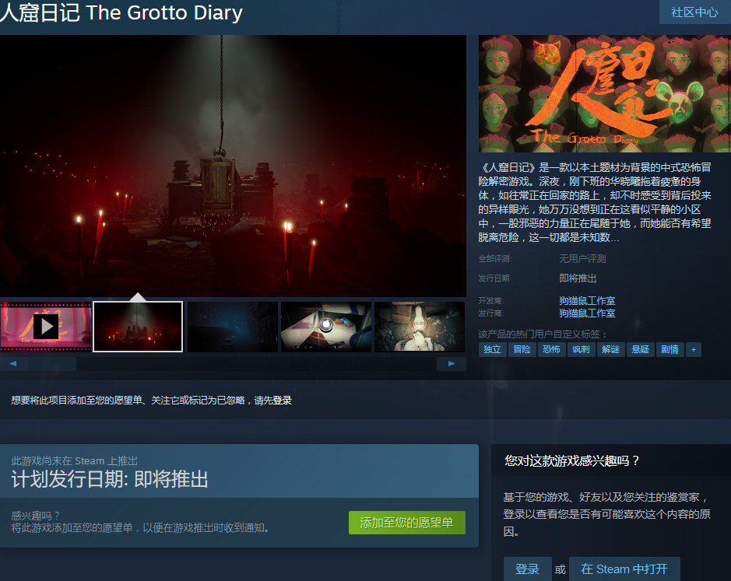Viewport: 731px width, 581px height.
Task: Open the 解谜 tag
Action: (x=610, y=349)
